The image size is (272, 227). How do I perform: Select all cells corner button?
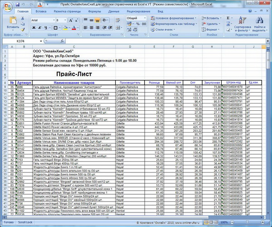click(5, 47)
